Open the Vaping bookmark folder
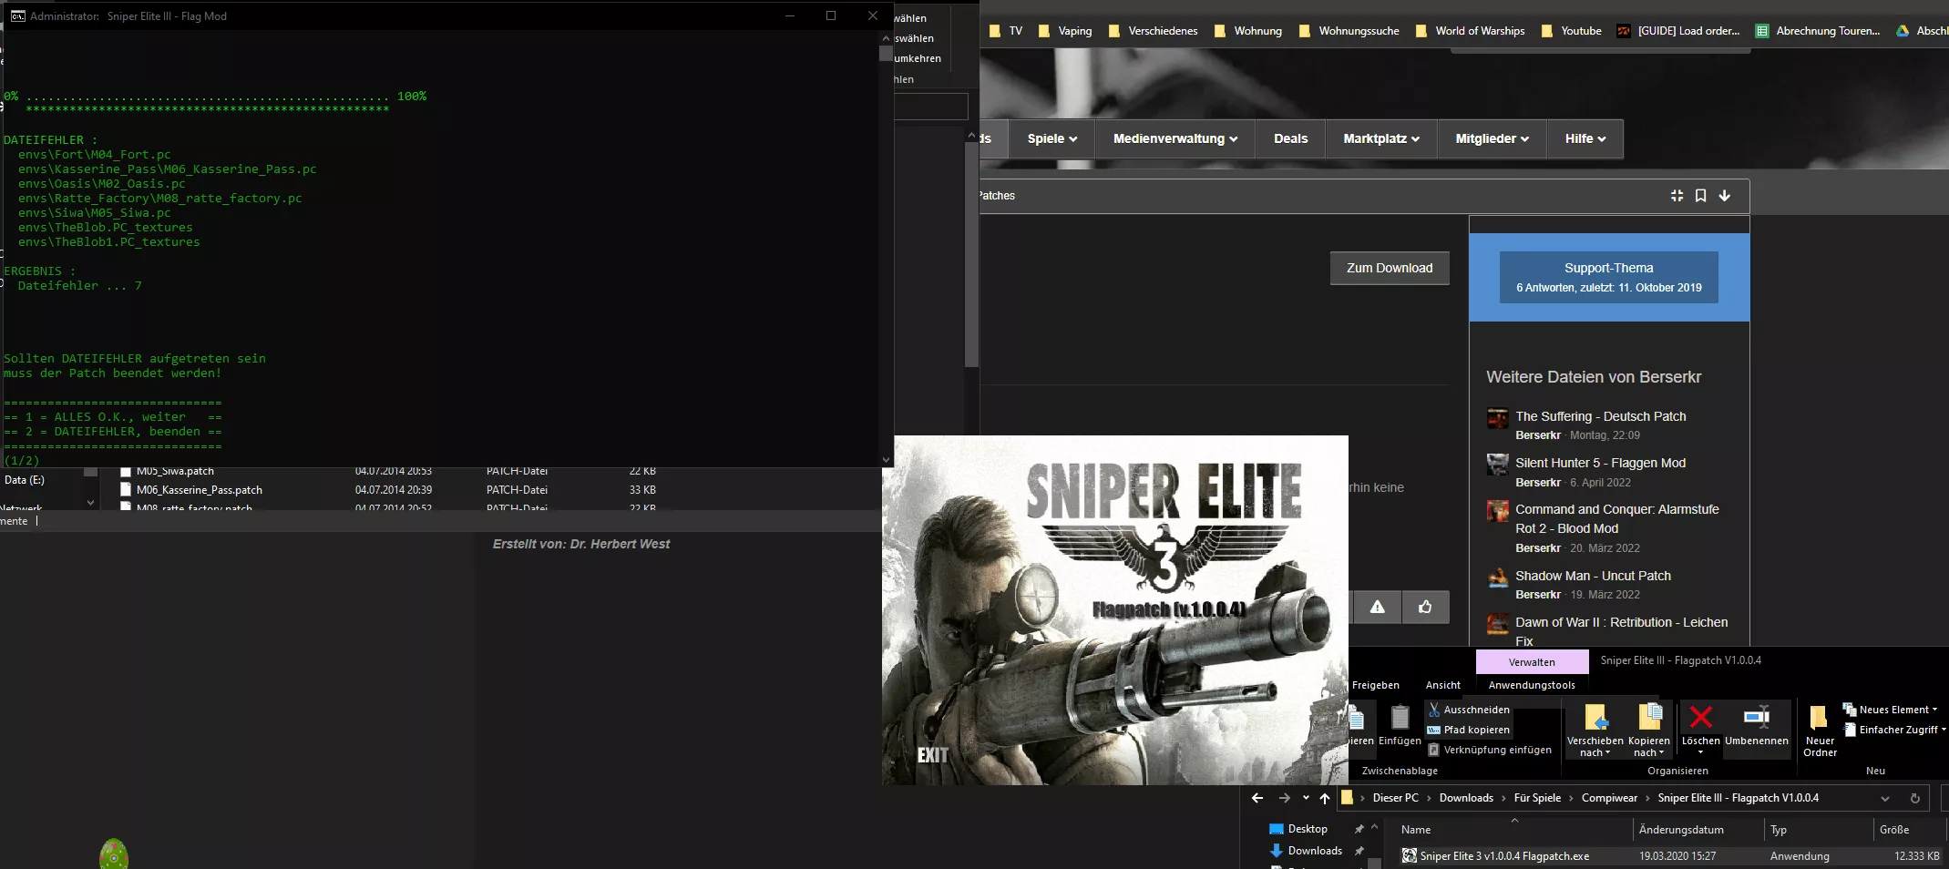This screenshot has height=869, width=1949. click(1064, 31)
